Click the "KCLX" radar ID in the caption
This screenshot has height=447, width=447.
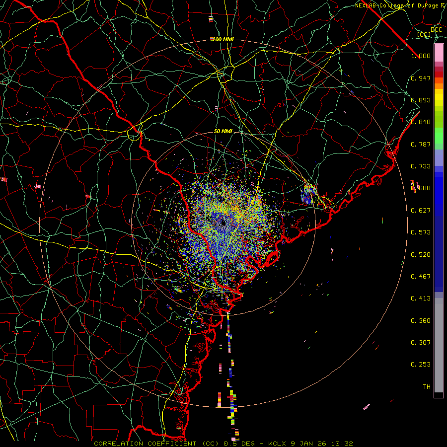[277, 444]
